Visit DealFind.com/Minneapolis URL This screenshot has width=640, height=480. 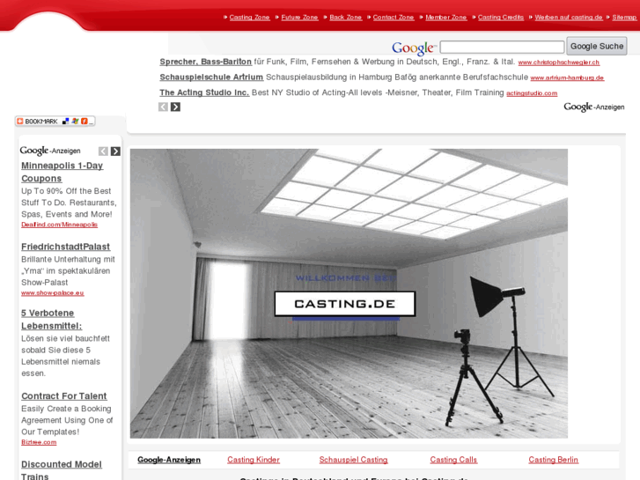click(x=60, y=225)
